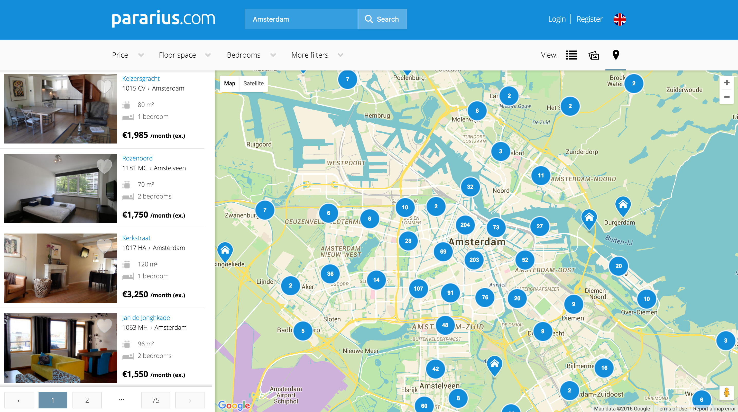Zoom out the map with minus icon
Image resolution: width=738 pixels, height=412 pixels.
pos(726,97)
